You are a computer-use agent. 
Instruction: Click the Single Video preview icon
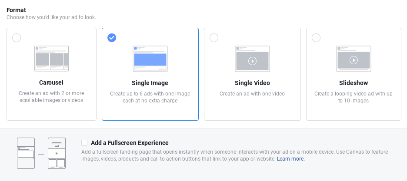click(x=252, y=59)
